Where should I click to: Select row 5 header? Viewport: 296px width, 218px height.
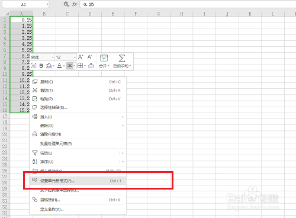point(5,44)
